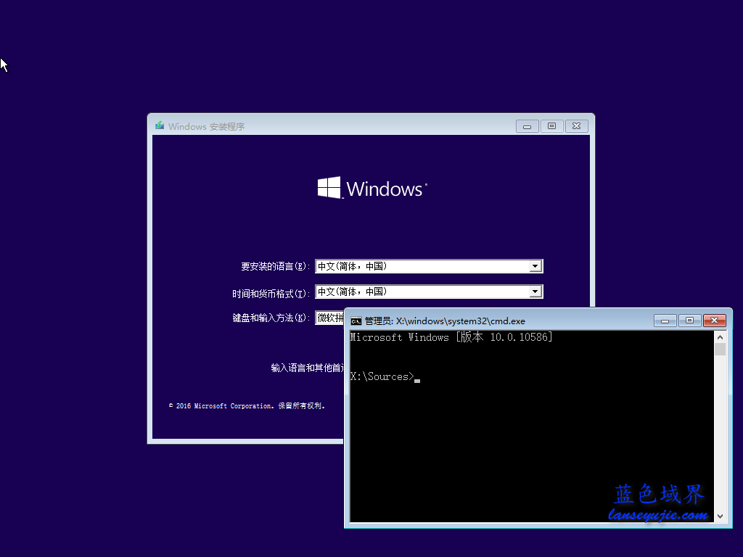Click the '键盘和输入方法(K)' label
The width and height of the screenshot is (743, 557).
point(271,318)
